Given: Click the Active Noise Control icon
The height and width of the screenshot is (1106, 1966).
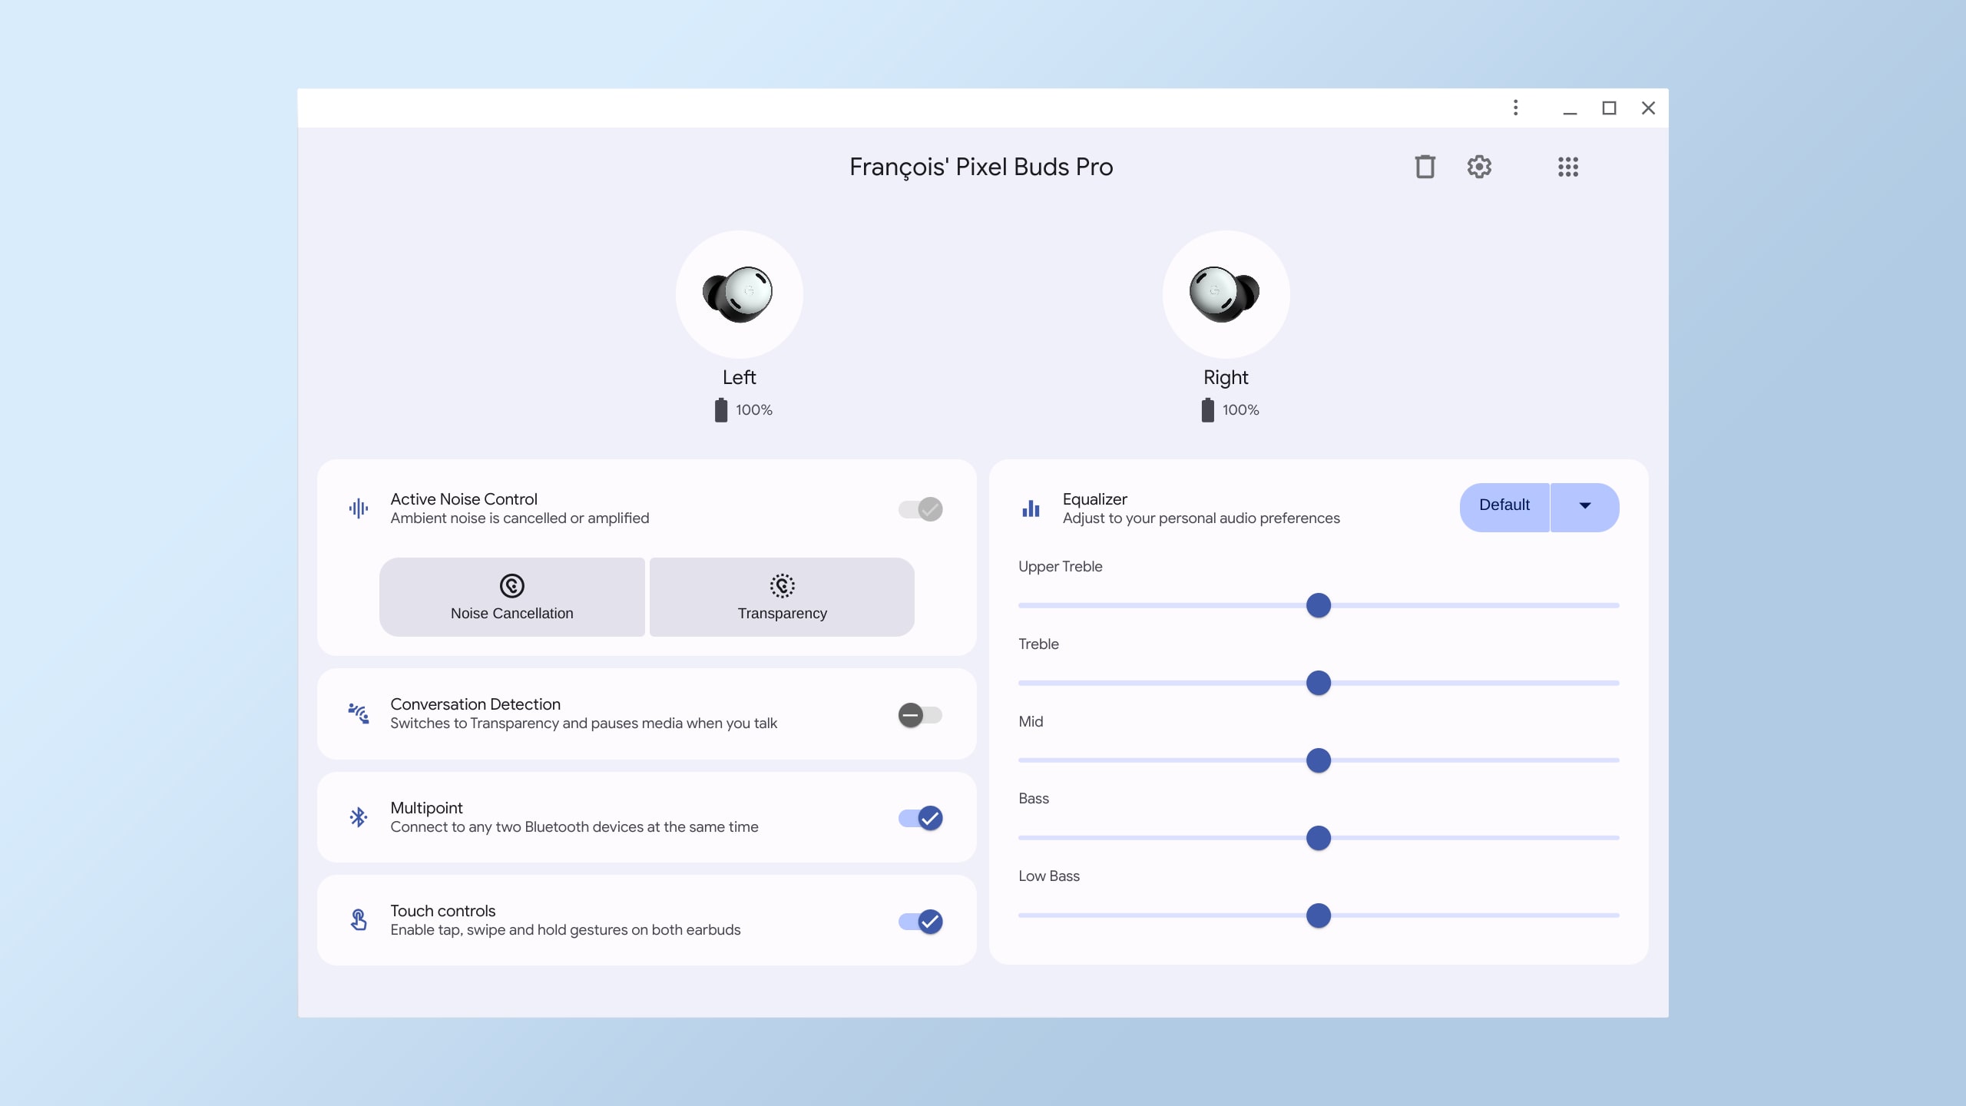Looking at the screenshot, I should (x=358, y=508).
